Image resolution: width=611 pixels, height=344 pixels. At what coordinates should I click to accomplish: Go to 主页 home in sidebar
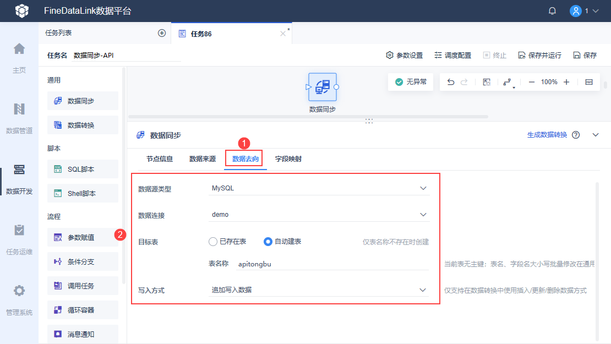[19, 58]
